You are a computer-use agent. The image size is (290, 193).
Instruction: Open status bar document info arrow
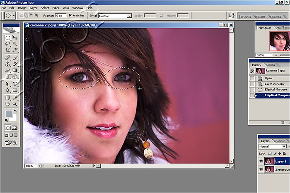94,166
